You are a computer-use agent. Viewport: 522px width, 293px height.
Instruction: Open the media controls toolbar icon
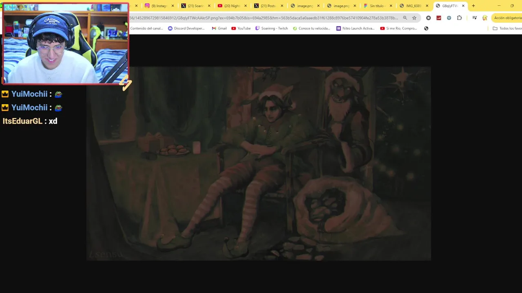[x=475, y=18]
